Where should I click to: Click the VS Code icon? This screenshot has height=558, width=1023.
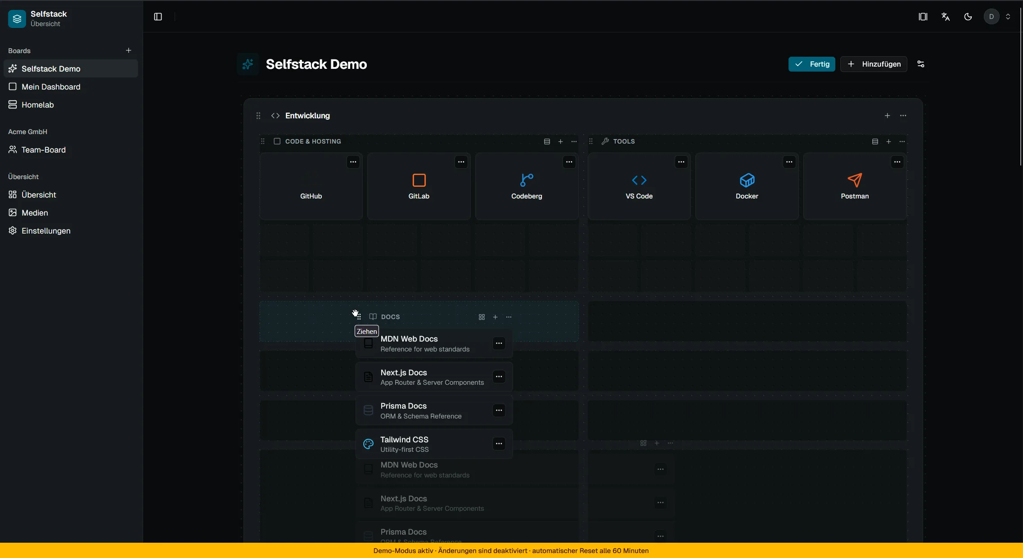pyautogui.click(x=639, y=180)
